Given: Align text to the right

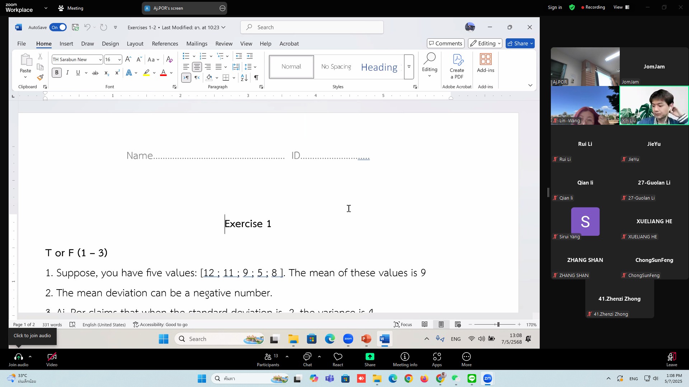Looking at the screenshot, I should point(208,67).
